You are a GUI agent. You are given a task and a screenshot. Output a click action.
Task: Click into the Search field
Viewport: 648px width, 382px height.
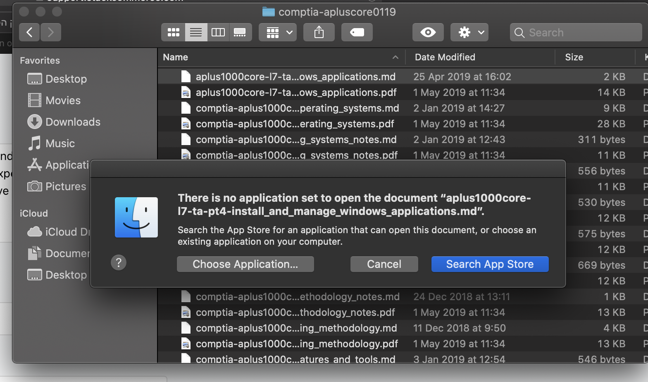[x=576, y=32]
